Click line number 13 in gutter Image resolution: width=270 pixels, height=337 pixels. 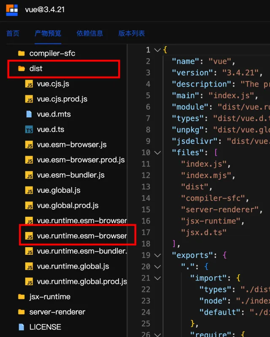(x=146, y=187)
